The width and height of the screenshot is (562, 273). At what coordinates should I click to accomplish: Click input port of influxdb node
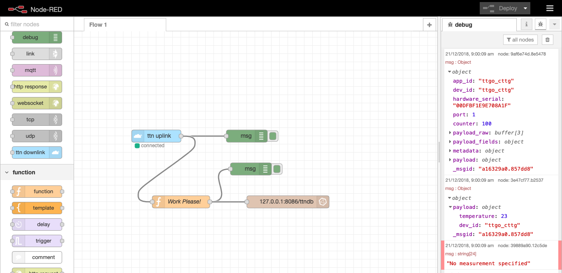tap(247, 202)
